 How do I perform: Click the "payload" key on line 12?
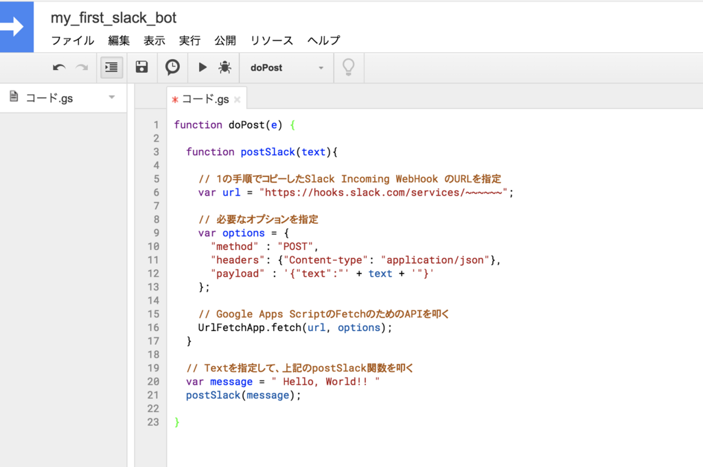pyautogui.click(x=237, y=273)
